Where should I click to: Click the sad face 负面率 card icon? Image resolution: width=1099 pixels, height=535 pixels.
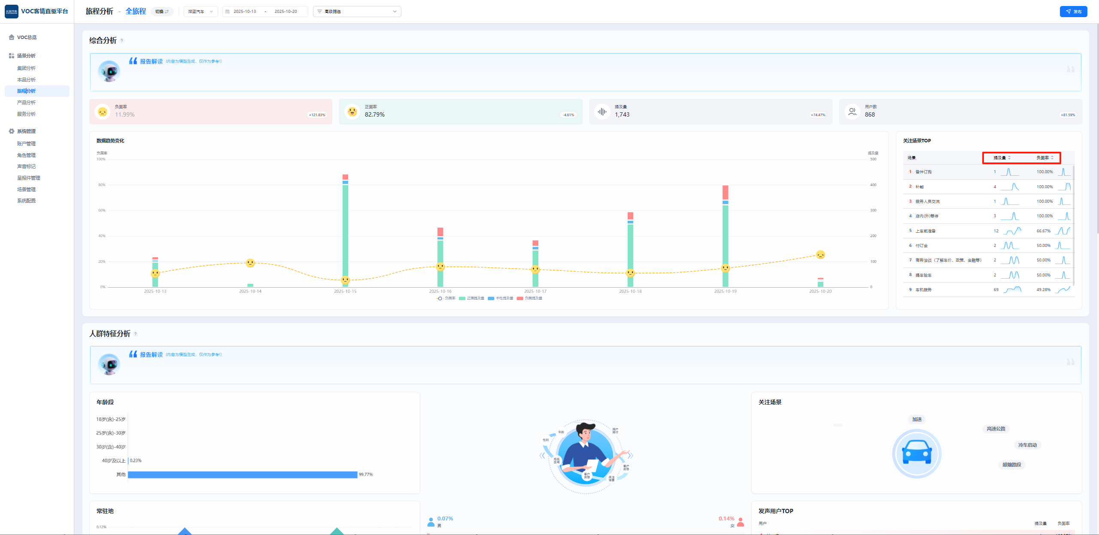click(x=103, y=112)
